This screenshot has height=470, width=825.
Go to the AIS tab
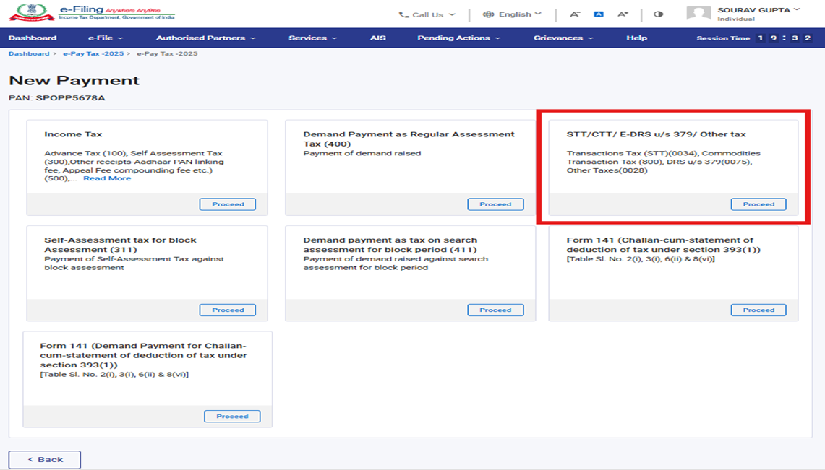(x=378, y=38)
